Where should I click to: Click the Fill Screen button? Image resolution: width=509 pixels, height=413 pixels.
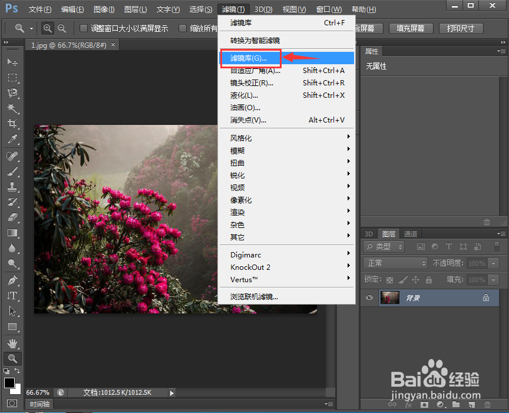pos(411,28)
